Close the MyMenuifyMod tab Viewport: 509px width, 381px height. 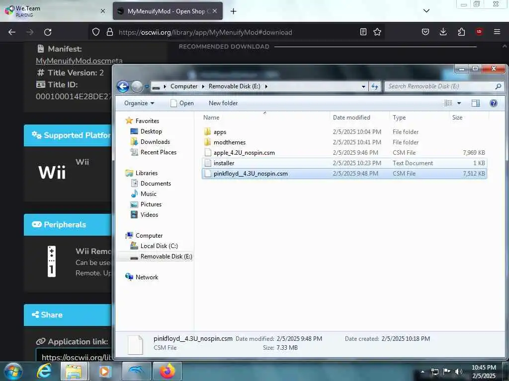pyautogui.click(x=215, y=11)
